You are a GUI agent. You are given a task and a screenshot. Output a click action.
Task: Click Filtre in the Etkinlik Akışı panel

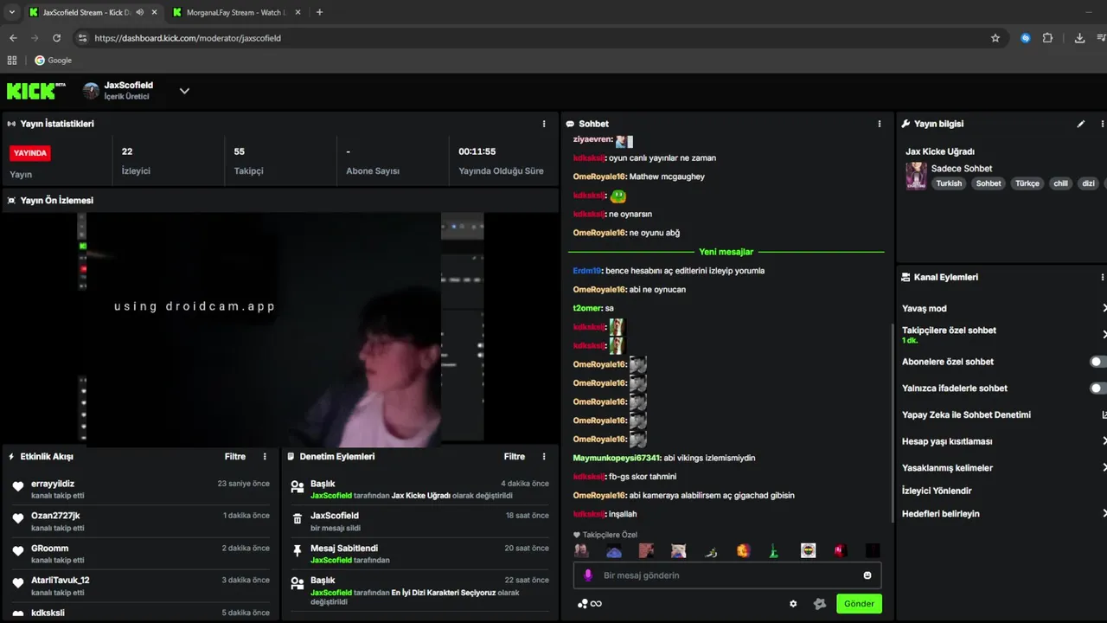point(235,456)
